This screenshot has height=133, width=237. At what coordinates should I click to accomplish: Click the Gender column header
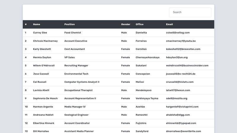[x=126, y=24]
